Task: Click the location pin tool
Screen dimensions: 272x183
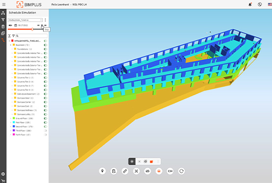Action: [102, 171]
